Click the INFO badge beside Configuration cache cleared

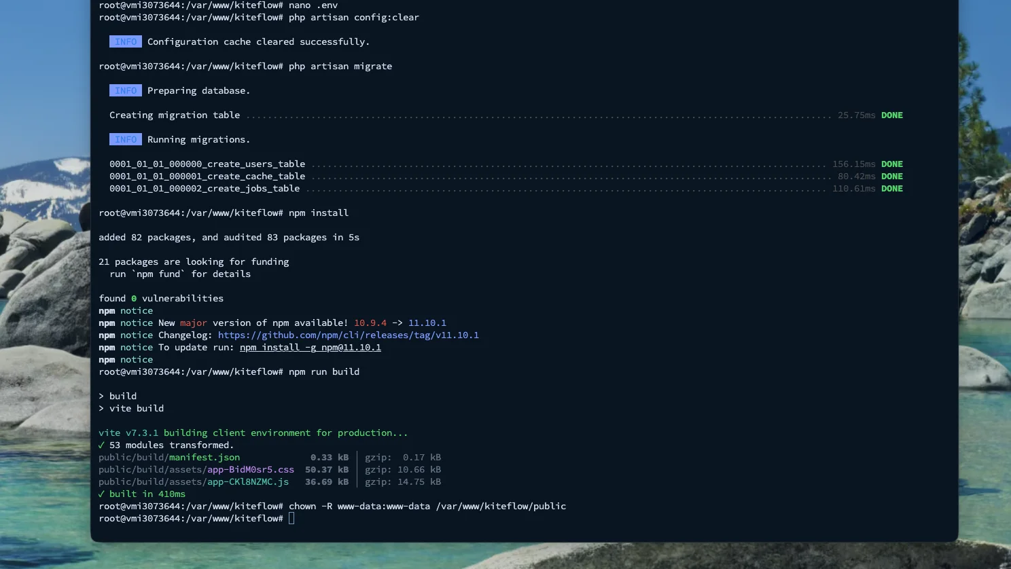(x=126, y=41)
